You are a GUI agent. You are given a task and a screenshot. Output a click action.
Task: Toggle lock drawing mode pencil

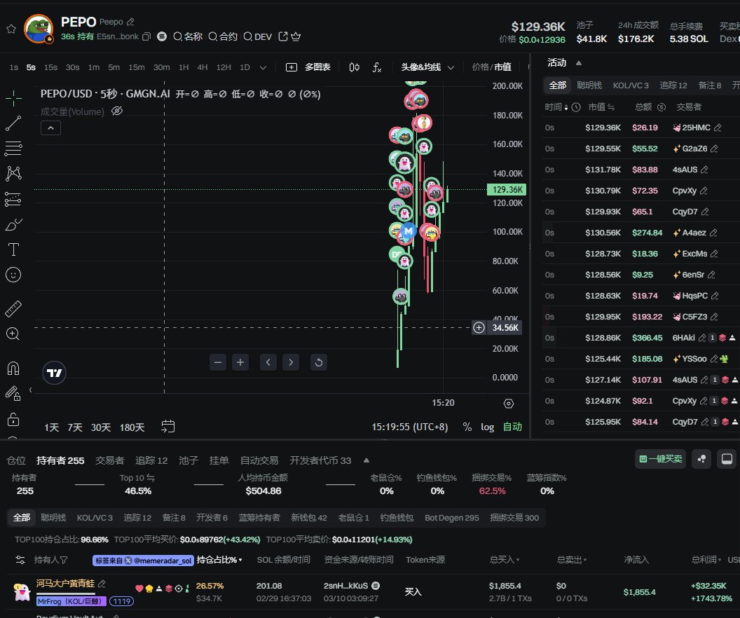(13, 393)
